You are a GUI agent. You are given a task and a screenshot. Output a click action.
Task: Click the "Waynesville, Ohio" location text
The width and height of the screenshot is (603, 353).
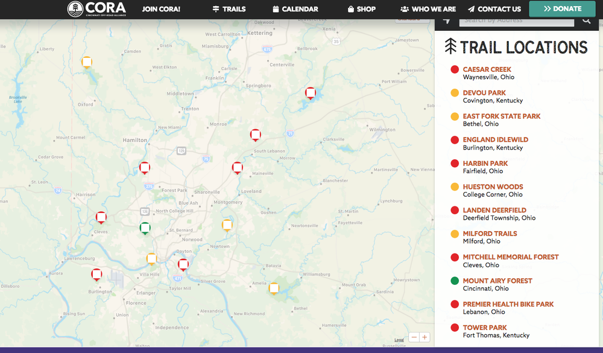[x=488, y=77]
